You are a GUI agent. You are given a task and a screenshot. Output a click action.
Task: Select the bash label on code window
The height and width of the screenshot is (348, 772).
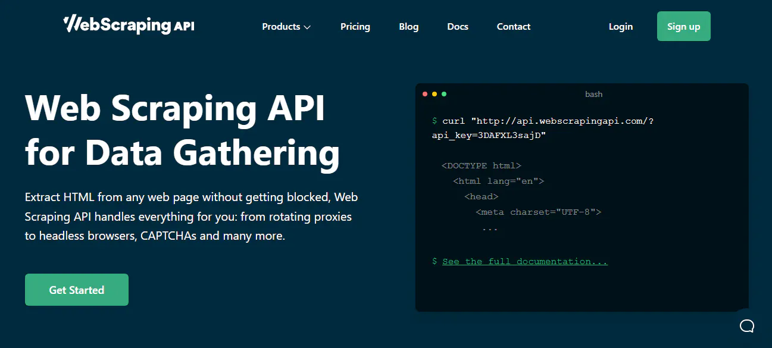point(593,94)
